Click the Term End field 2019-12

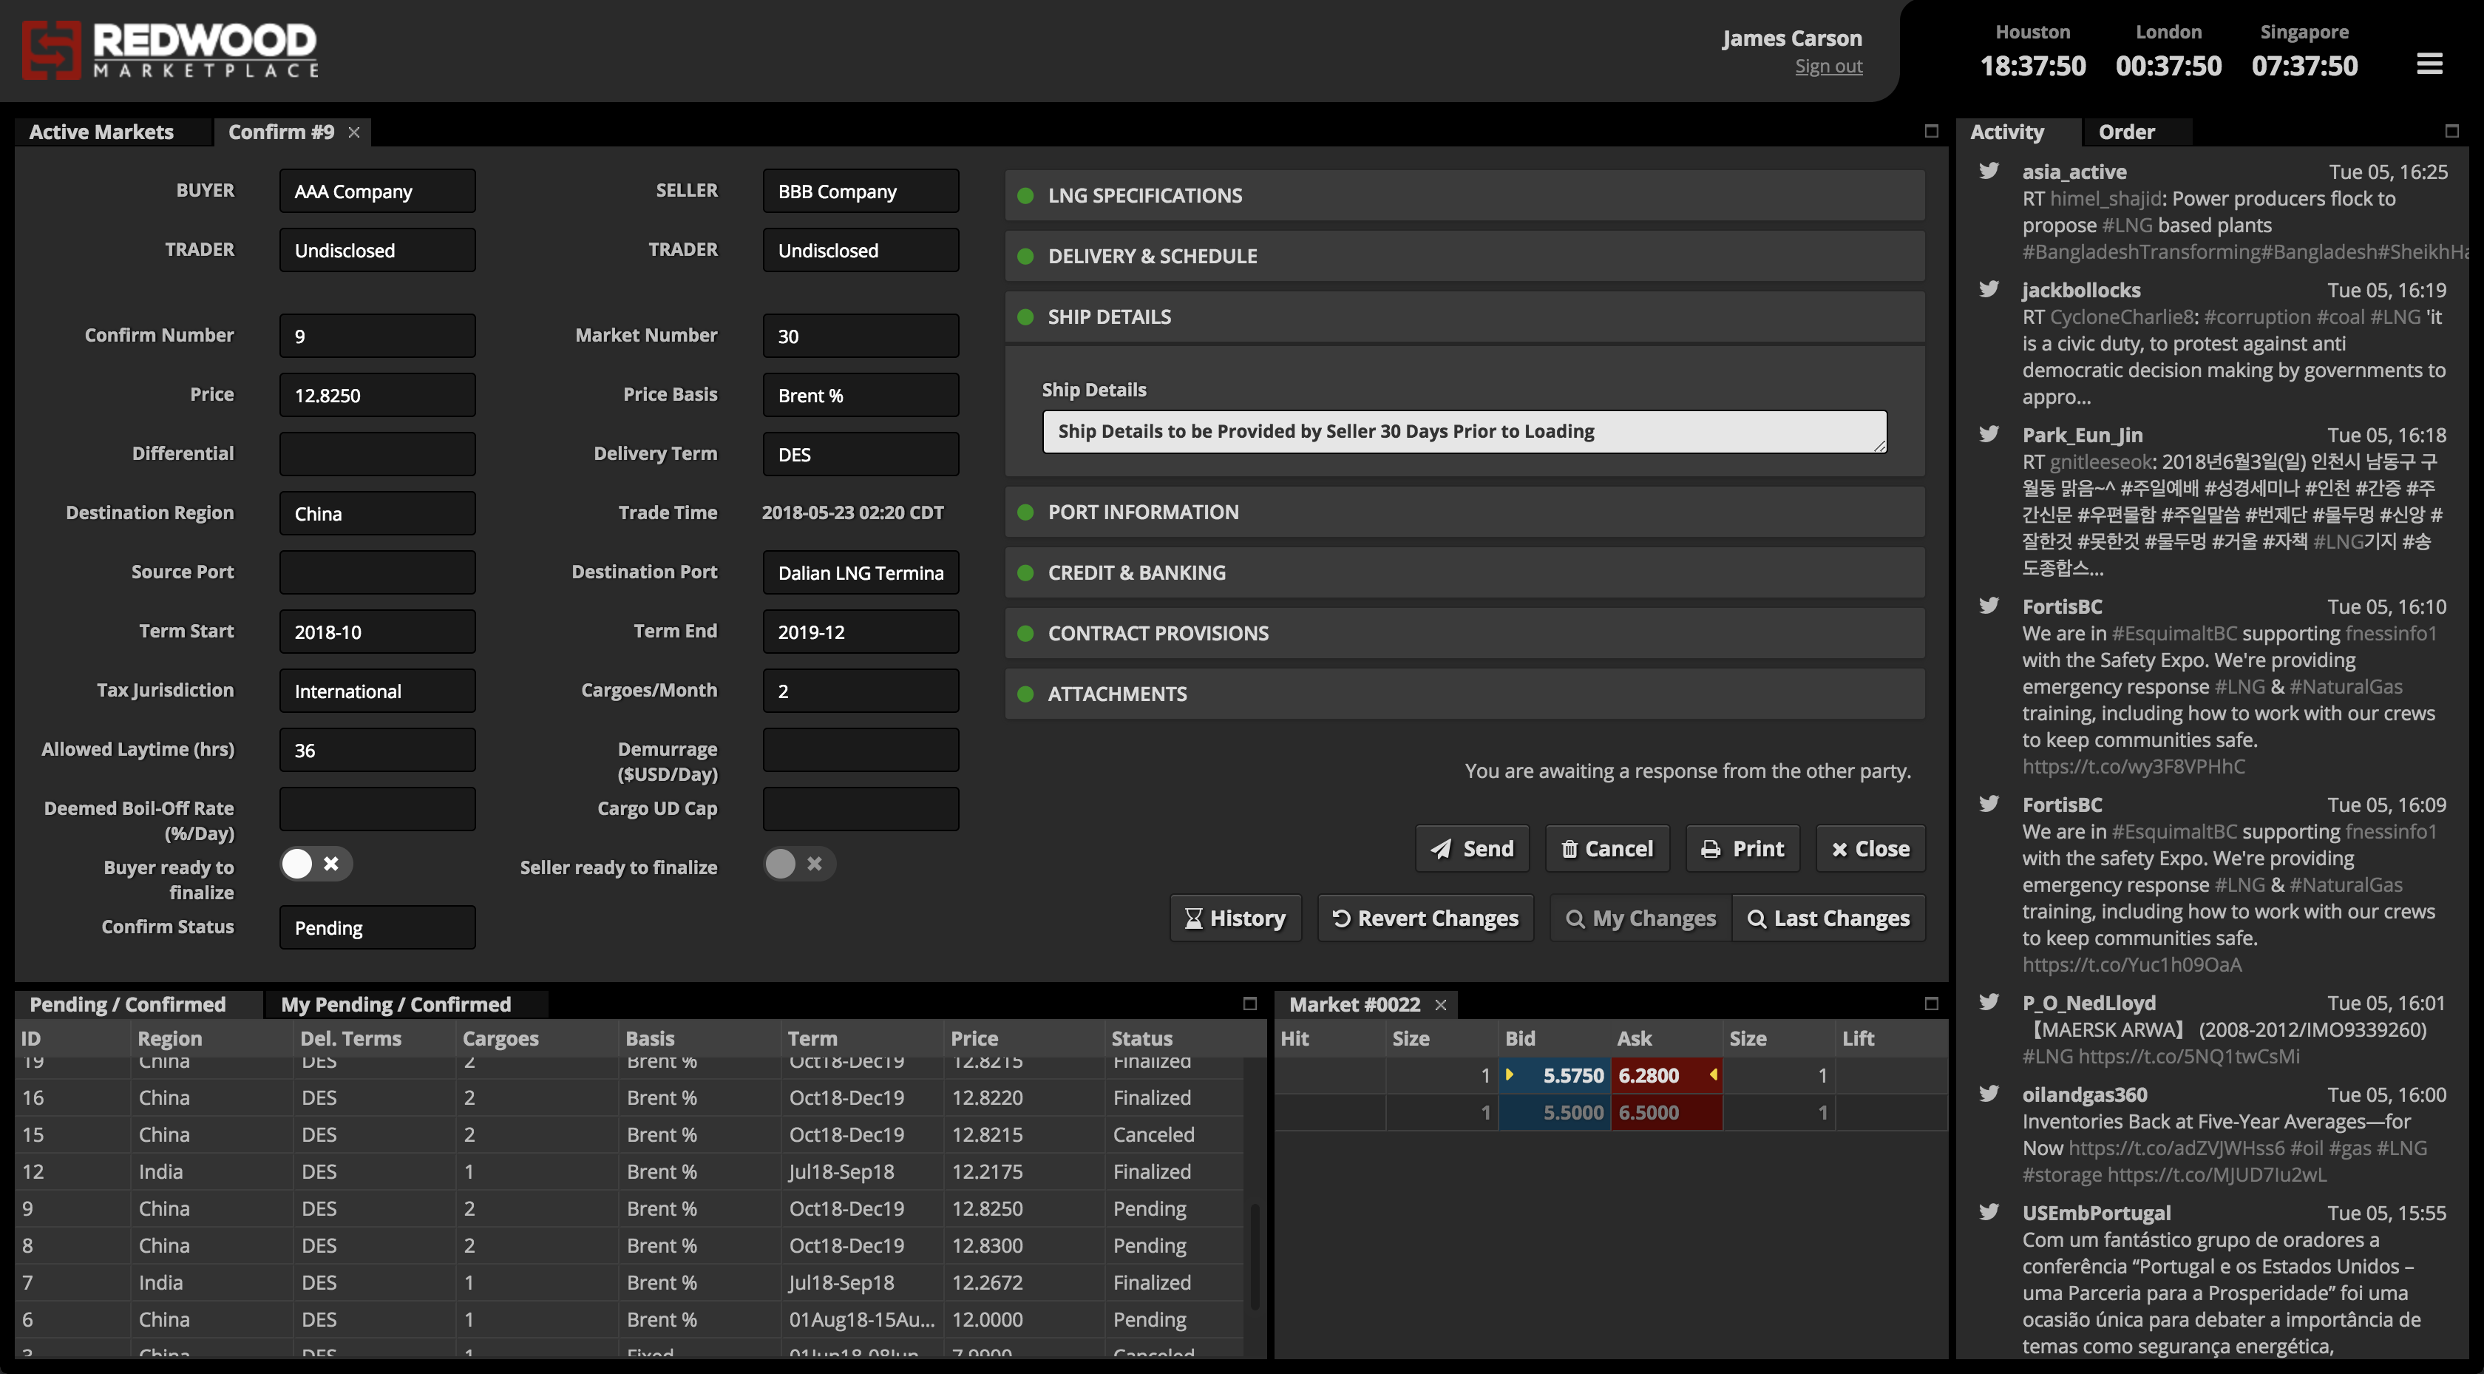(860, 632)
